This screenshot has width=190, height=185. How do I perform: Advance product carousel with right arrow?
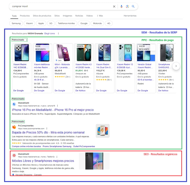[176, 66]
